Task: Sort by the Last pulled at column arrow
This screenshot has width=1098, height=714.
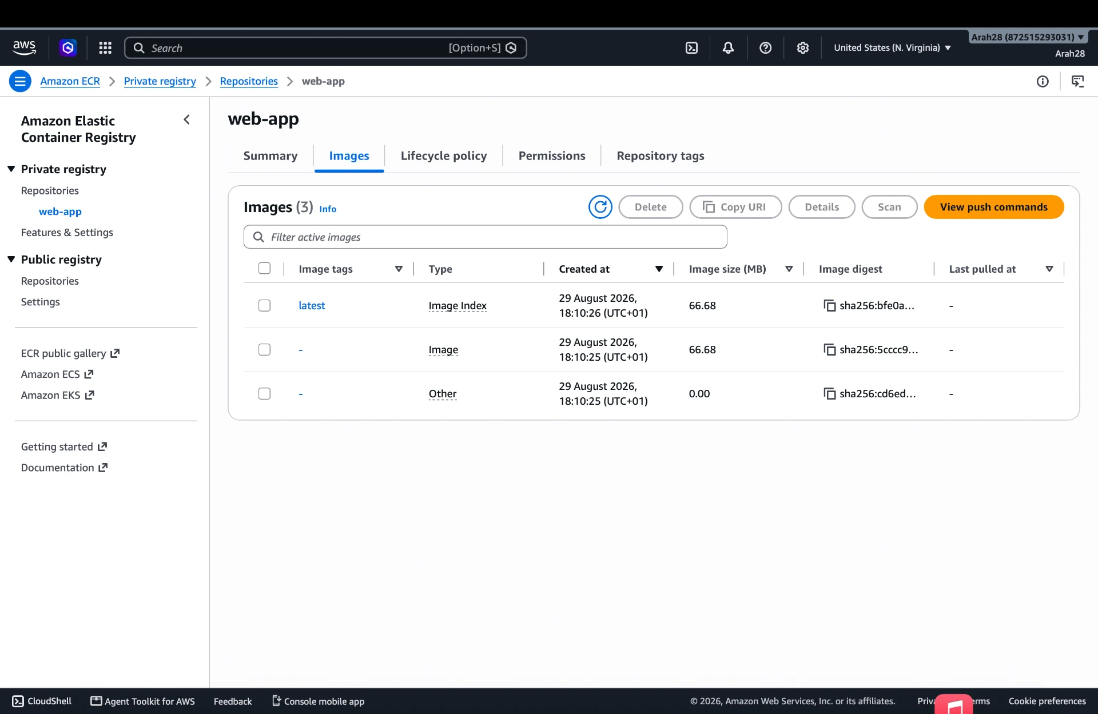Action: (1049, 269)
